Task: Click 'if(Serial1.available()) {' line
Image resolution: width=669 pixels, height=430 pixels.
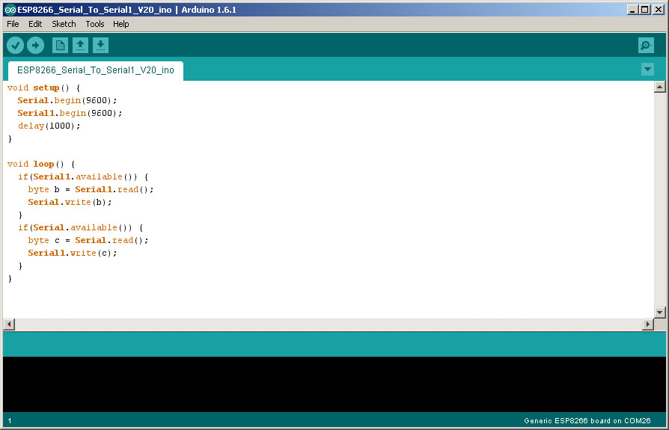Action: tap(83, 176)
